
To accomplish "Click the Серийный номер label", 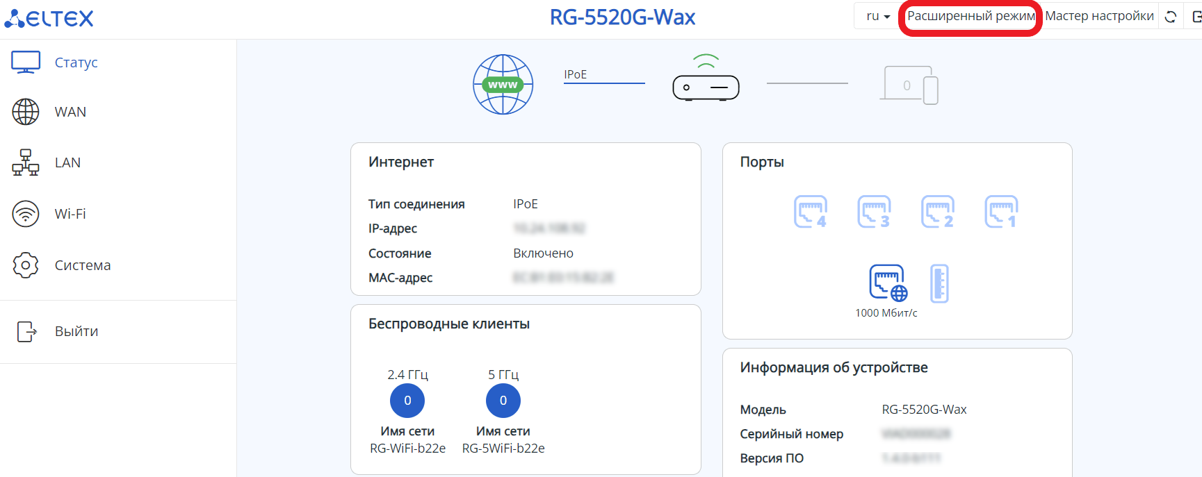I will (791, 434).
